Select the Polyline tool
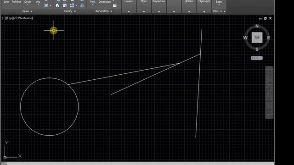Viewport: 294px width, 165px height. 17,2
